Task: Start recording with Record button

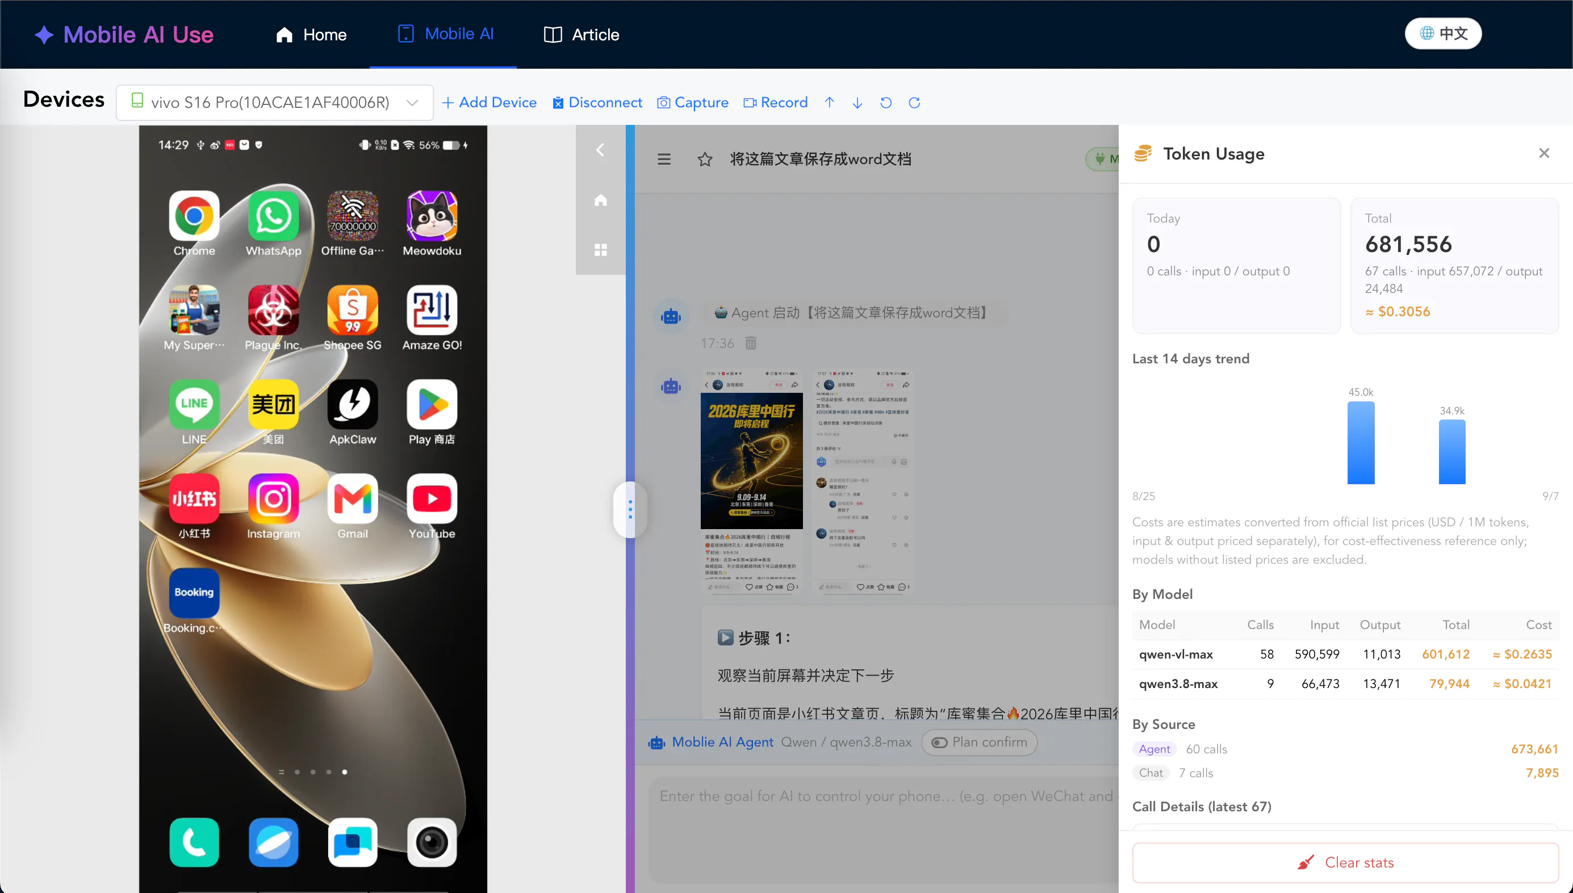Action: click(x=776, y=102)
